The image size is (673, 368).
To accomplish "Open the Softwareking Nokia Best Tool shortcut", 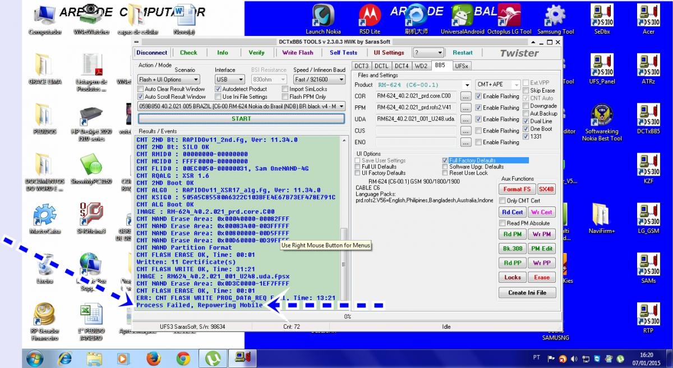I will pyautogui.click(x=602, y=121).
